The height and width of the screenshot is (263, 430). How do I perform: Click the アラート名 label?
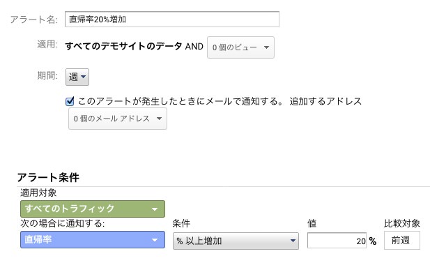coord(34,20)
